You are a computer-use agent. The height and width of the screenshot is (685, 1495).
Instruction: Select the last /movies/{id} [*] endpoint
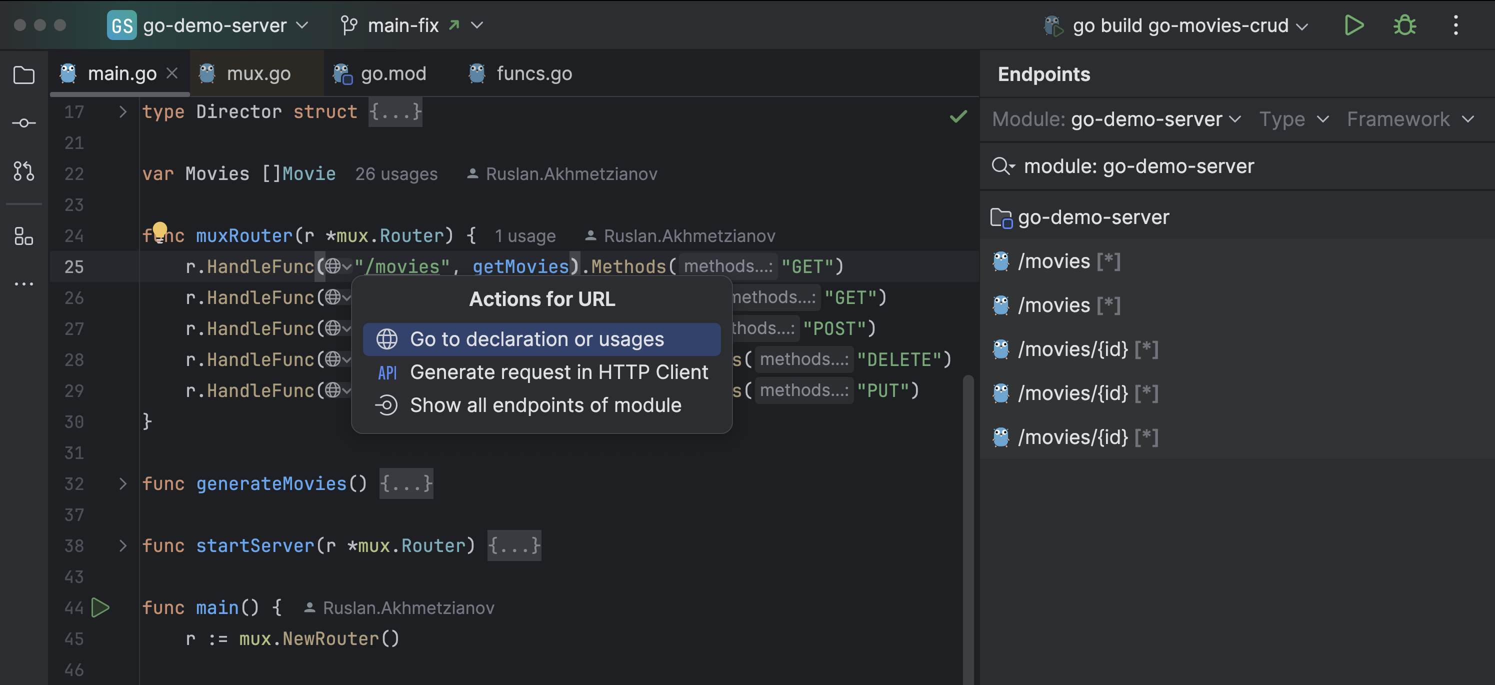click(1237, 437)
